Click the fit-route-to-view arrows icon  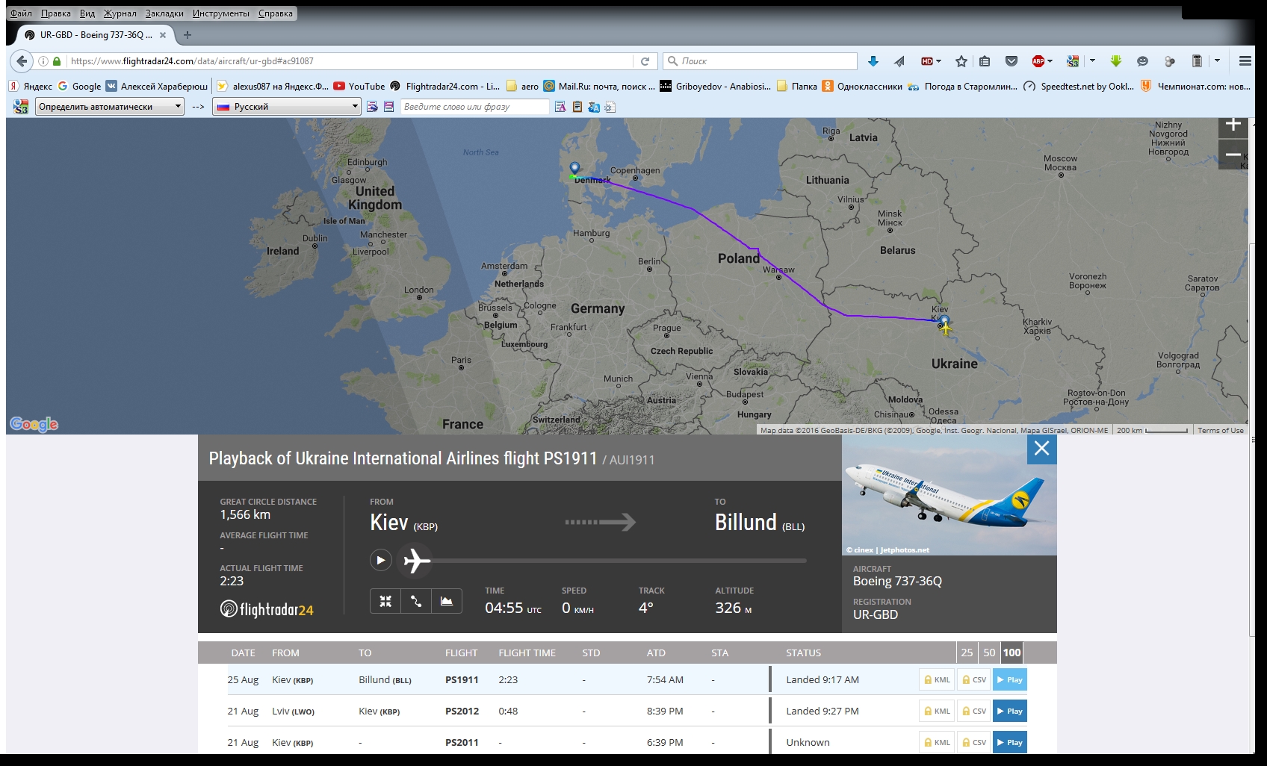pyautogui.click(x=385, y=601)
